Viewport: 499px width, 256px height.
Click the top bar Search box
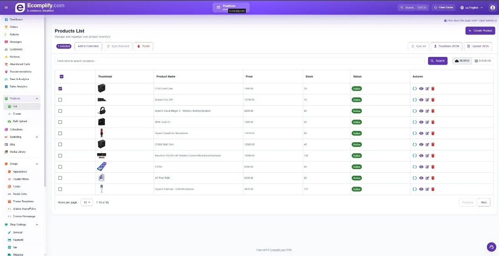pos(413,7)
